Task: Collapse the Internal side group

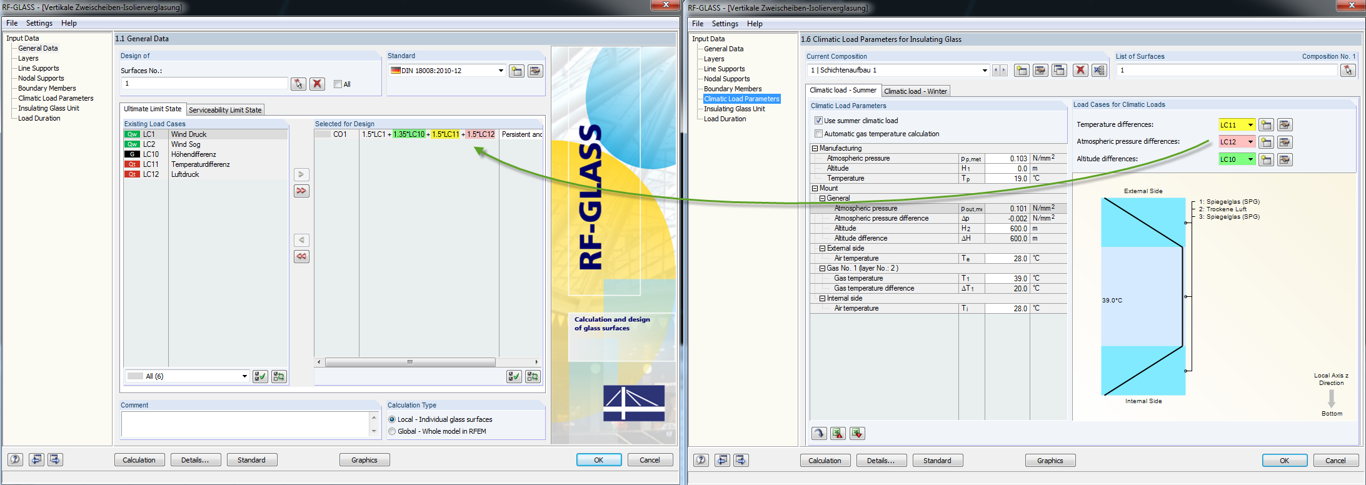Action: pyautogui.click(x=822, y=298)
